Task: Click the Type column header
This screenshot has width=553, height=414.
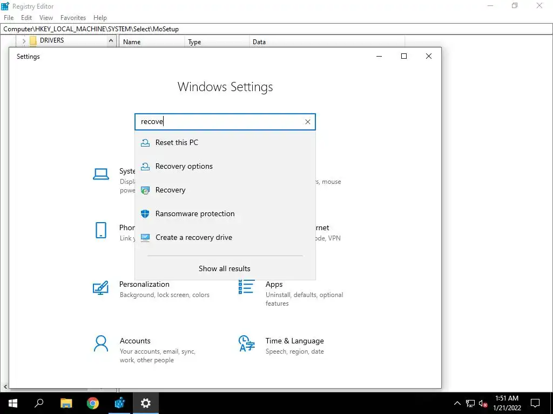Action: 217,42
